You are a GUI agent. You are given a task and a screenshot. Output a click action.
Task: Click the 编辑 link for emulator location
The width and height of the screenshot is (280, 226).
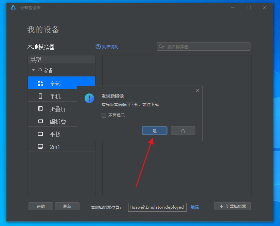(x=195, y=207)
